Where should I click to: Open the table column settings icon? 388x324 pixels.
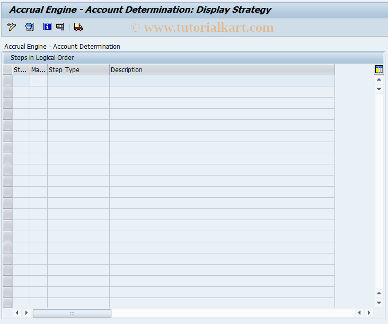tap(379, 69)
